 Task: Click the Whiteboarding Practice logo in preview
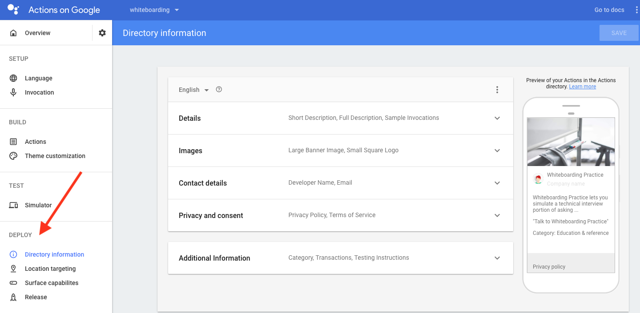click(x=538, y=179)
